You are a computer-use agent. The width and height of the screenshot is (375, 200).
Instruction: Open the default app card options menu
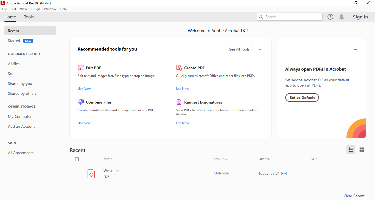click(x=356, y=49)
